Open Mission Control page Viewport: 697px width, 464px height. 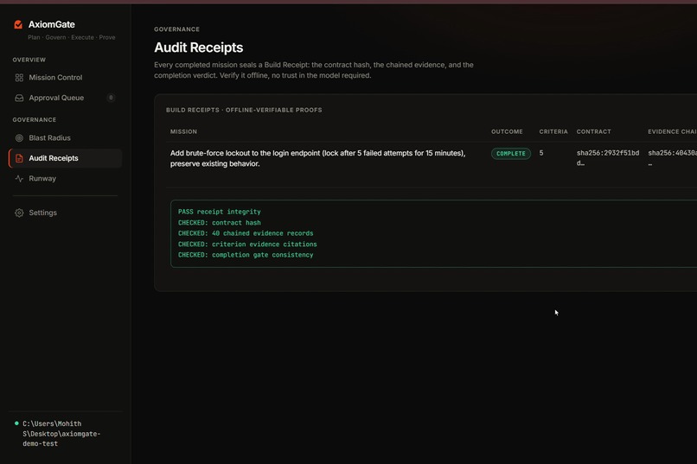(65, 78)
